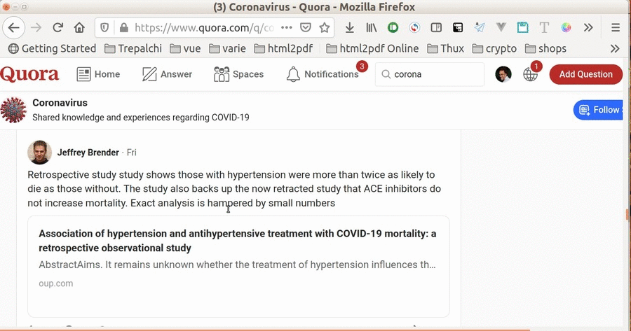Click the colorful circle extension icon
This screenshot has width=631, height=331.
[x=566, y=27]
